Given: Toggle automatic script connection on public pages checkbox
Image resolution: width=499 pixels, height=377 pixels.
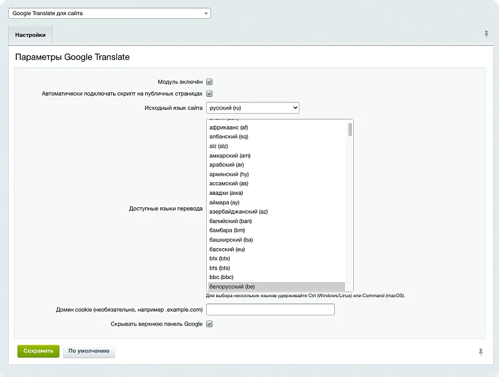Looking at the screenshot, I should (x=209, y=94).
